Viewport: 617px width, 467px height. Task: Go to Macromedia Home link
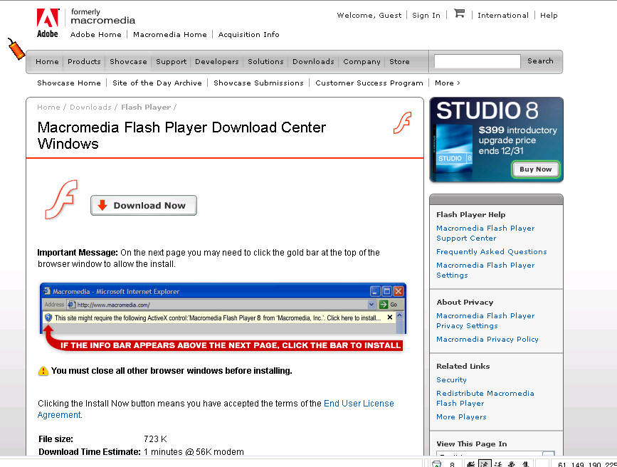pos(169,35)
